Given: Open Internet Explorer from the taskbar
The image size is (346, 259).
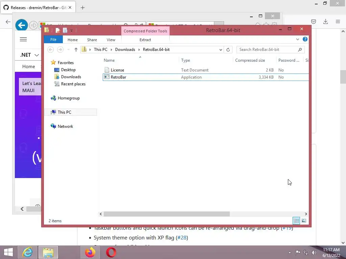Looking at the screenshot, I should (x=28, y=252).
